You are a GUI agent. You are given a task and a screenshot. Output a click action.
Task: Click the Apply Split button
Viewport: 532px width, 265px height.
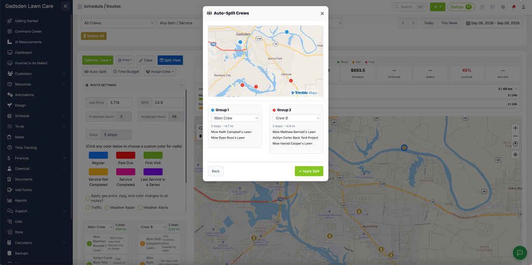309,171
